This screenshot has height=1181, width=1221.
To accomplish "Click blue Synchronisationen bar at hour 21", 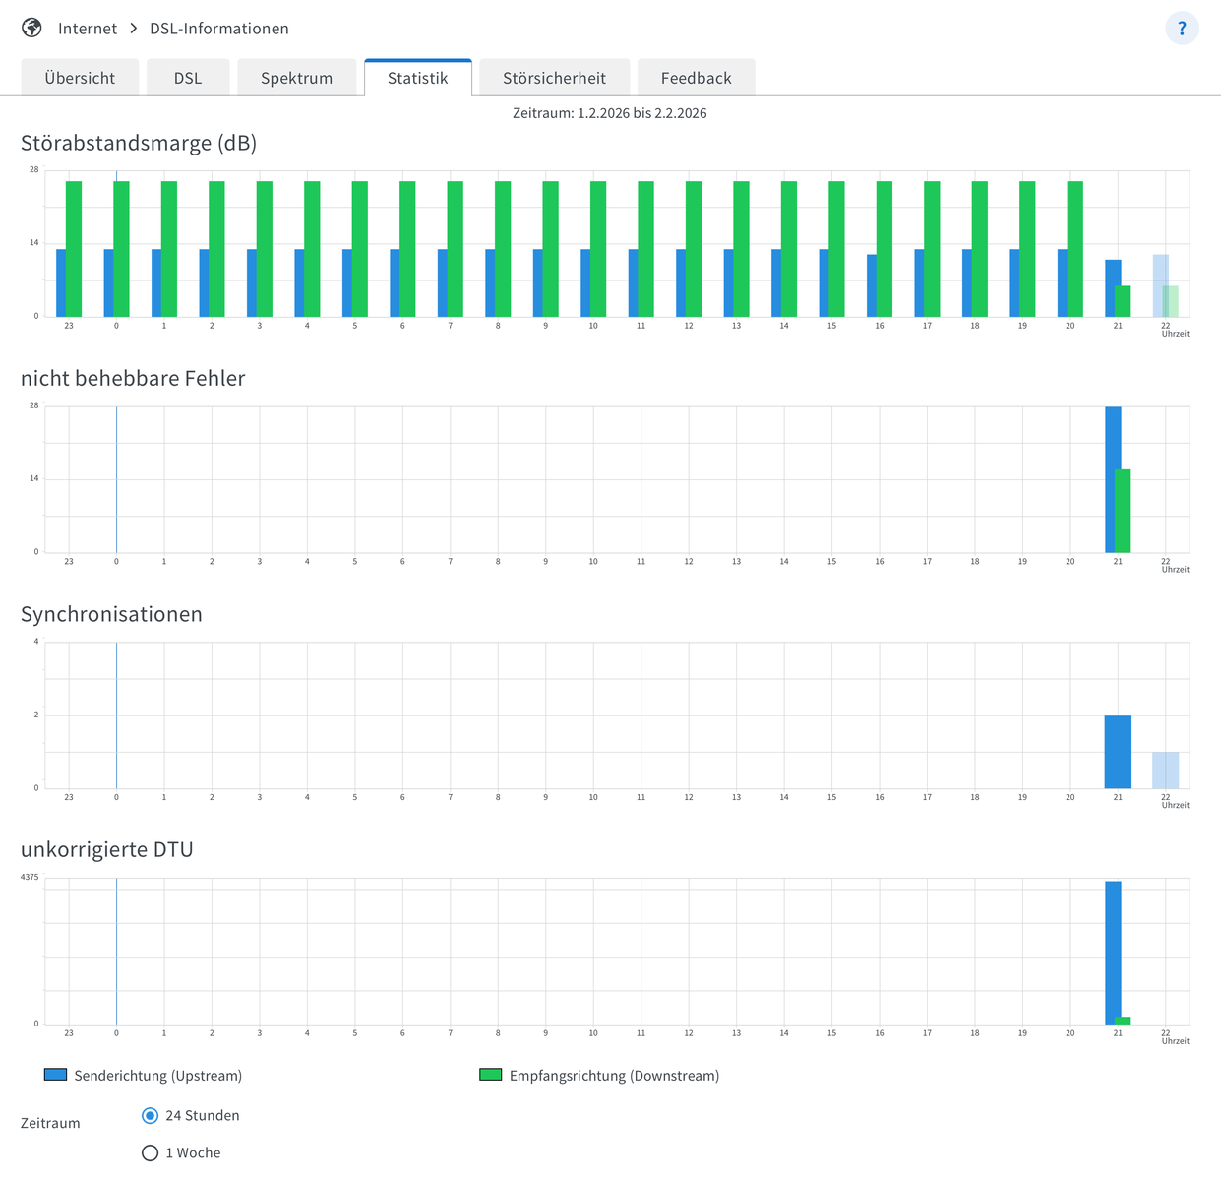I will pyautogui.click(x=1118, y=752).
